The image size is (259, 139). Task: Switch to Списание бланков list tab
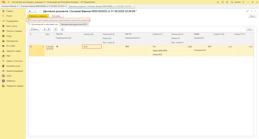point(9,6)
